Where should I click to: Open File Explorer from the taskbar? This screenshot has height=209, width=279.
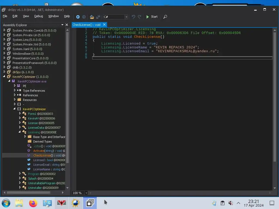pyautogui.click(x=19, y=203)
